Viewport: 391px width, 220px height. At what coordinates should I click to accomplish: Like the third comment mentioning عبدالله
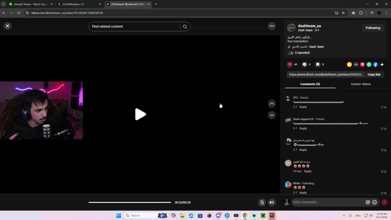(382, 150)
